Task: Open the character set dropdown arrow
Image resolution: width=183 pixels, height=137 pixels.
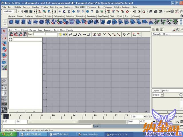Action: (x=154, y=122)
